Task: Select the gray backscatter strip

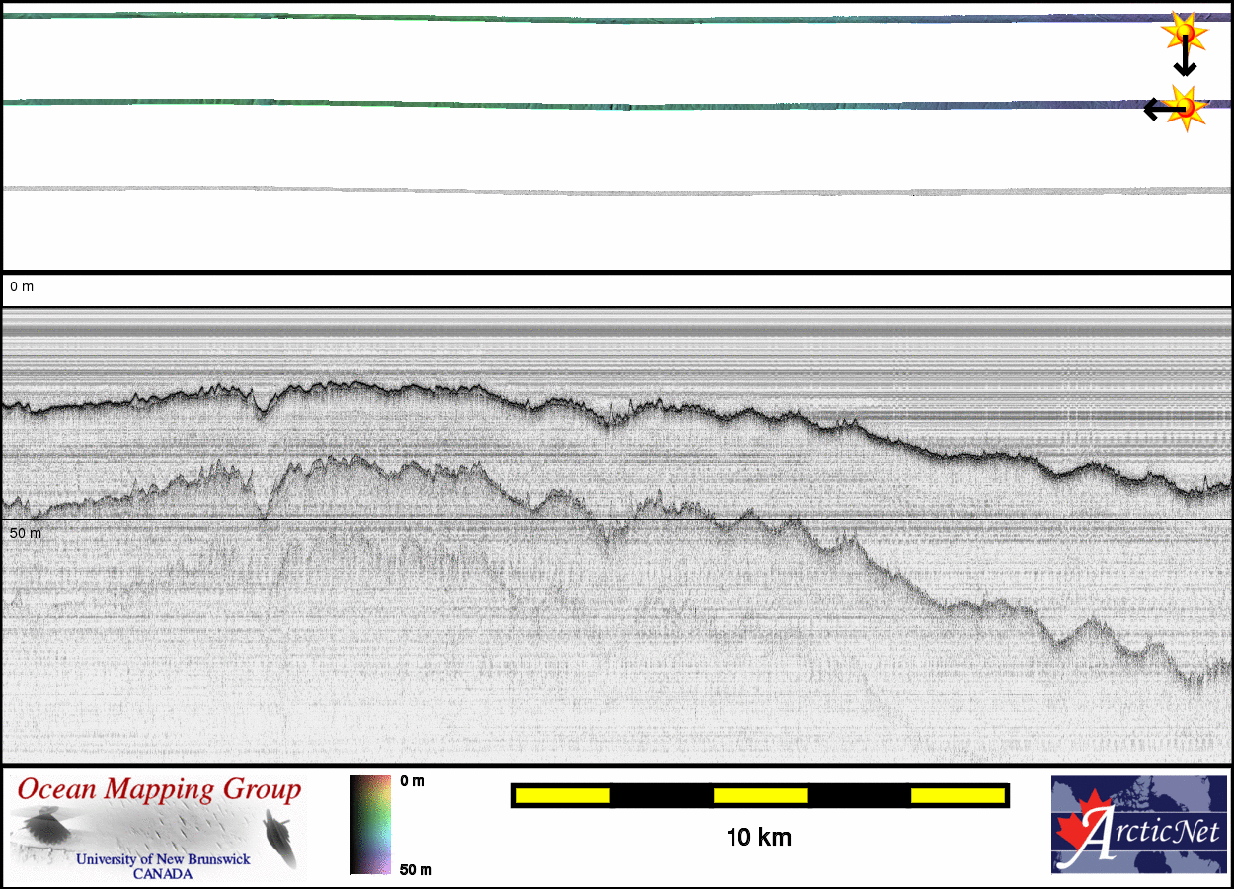Action: pyautogui.click(x=592, y=191)
